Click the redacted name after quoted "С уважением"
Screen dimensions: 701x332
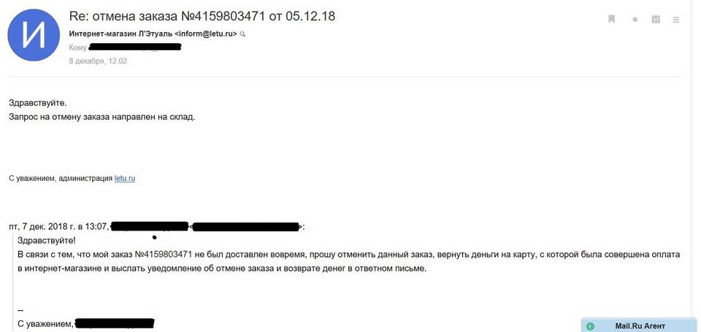(115, 323)
